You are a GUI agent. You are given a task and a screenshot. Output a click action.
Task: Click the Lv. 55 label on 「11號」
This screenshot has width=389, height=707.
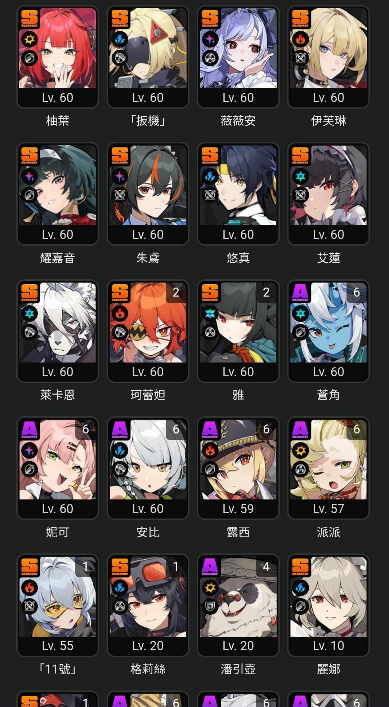(x=58, y=646)
